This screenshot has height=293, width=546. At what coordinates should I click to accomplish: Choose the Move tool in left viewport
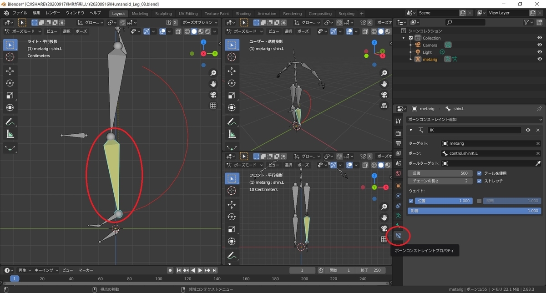pos(10,71)
